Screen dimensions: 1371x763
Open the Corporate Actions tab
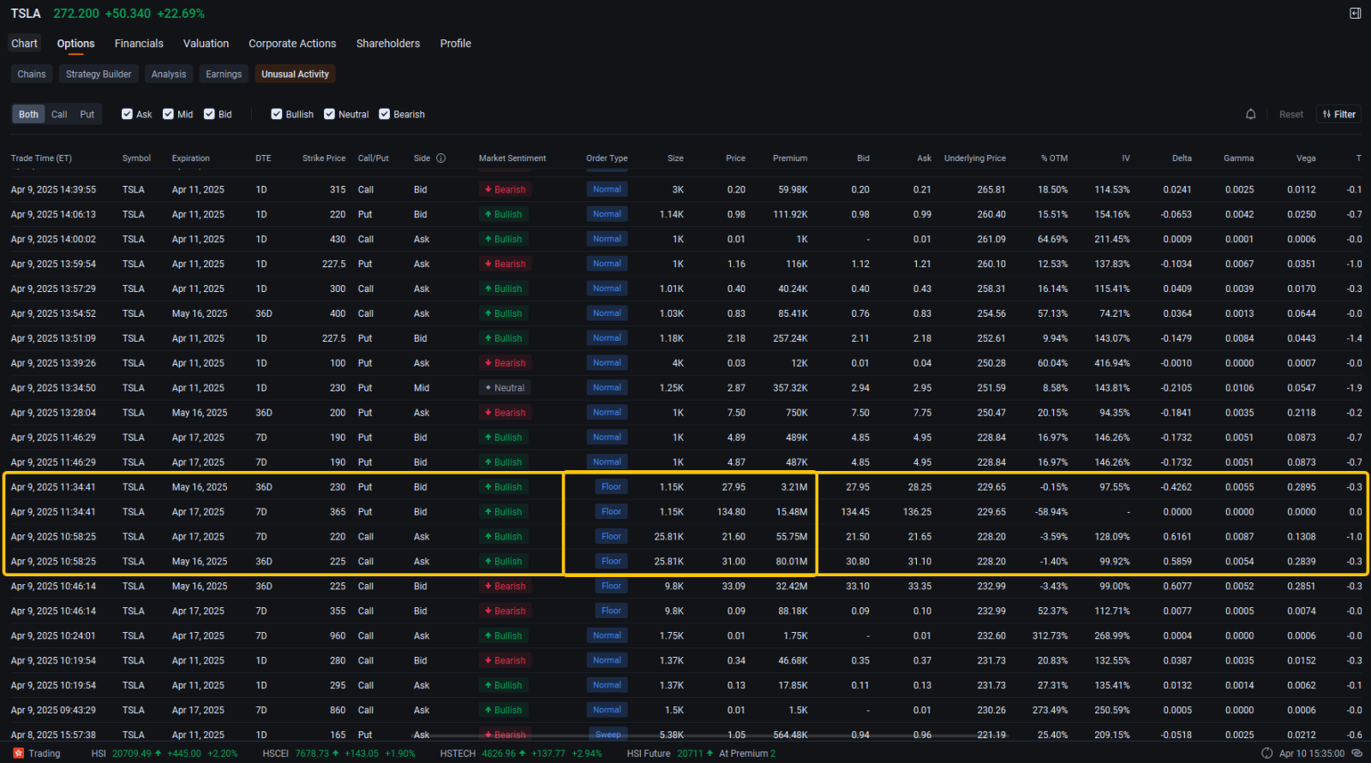[292, 44]
